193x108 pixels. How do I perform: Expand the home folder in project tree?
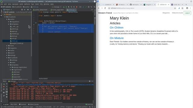(7, 46)
